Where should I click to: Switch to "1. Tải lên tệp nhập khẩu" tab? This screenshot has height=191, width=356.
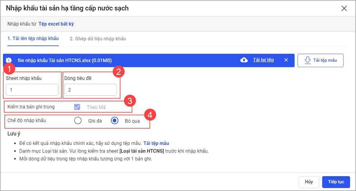coord(33,39)
